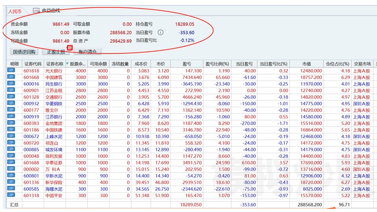377x212 pixels.
Task: Open detail icon for 中国铁建 row
Action: point(11,129)
